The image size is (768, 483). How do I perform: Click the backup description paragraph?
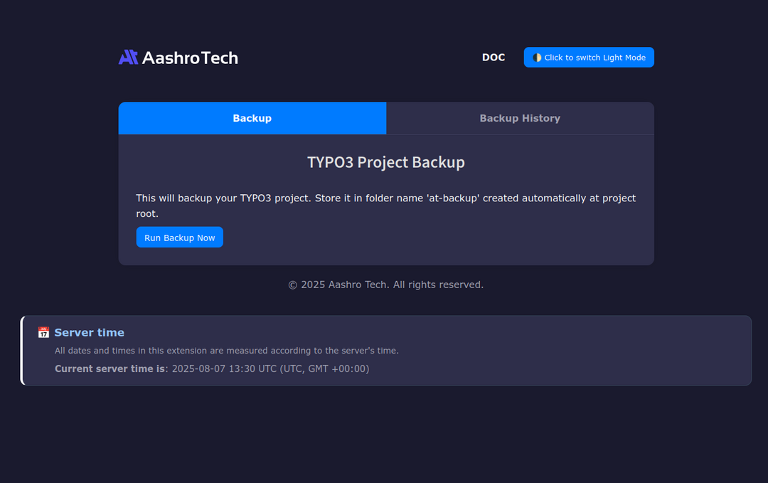tap(284, 198)
